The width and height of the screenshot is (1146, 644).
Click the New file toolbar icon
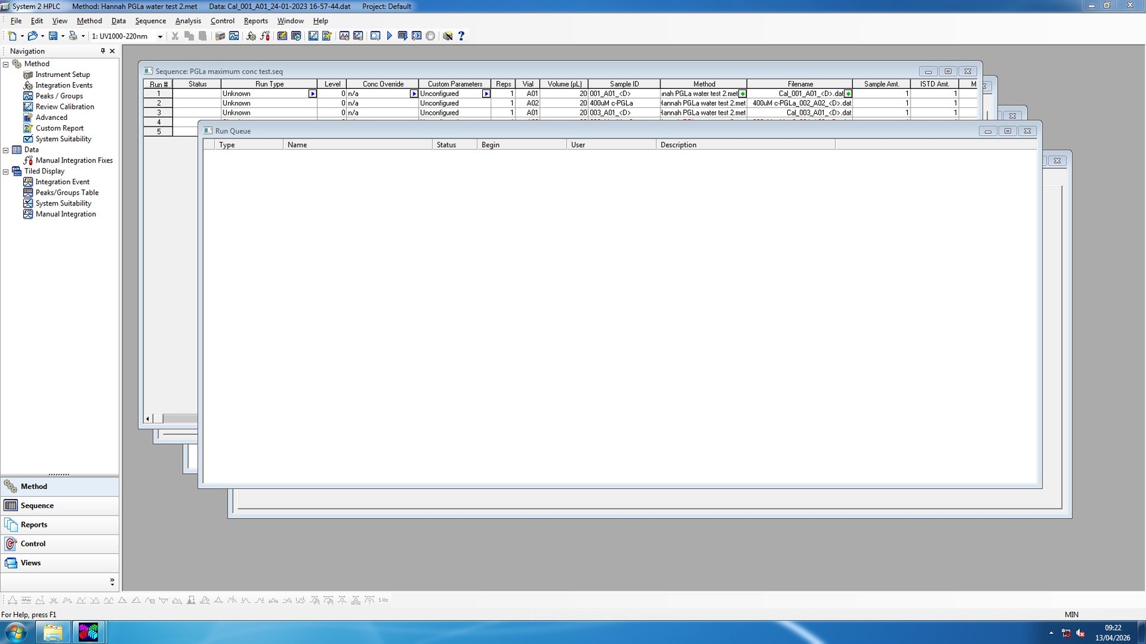[12, 36]
